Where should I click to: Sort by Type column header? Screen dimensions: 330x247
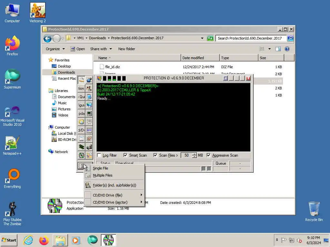pos(239,58)
